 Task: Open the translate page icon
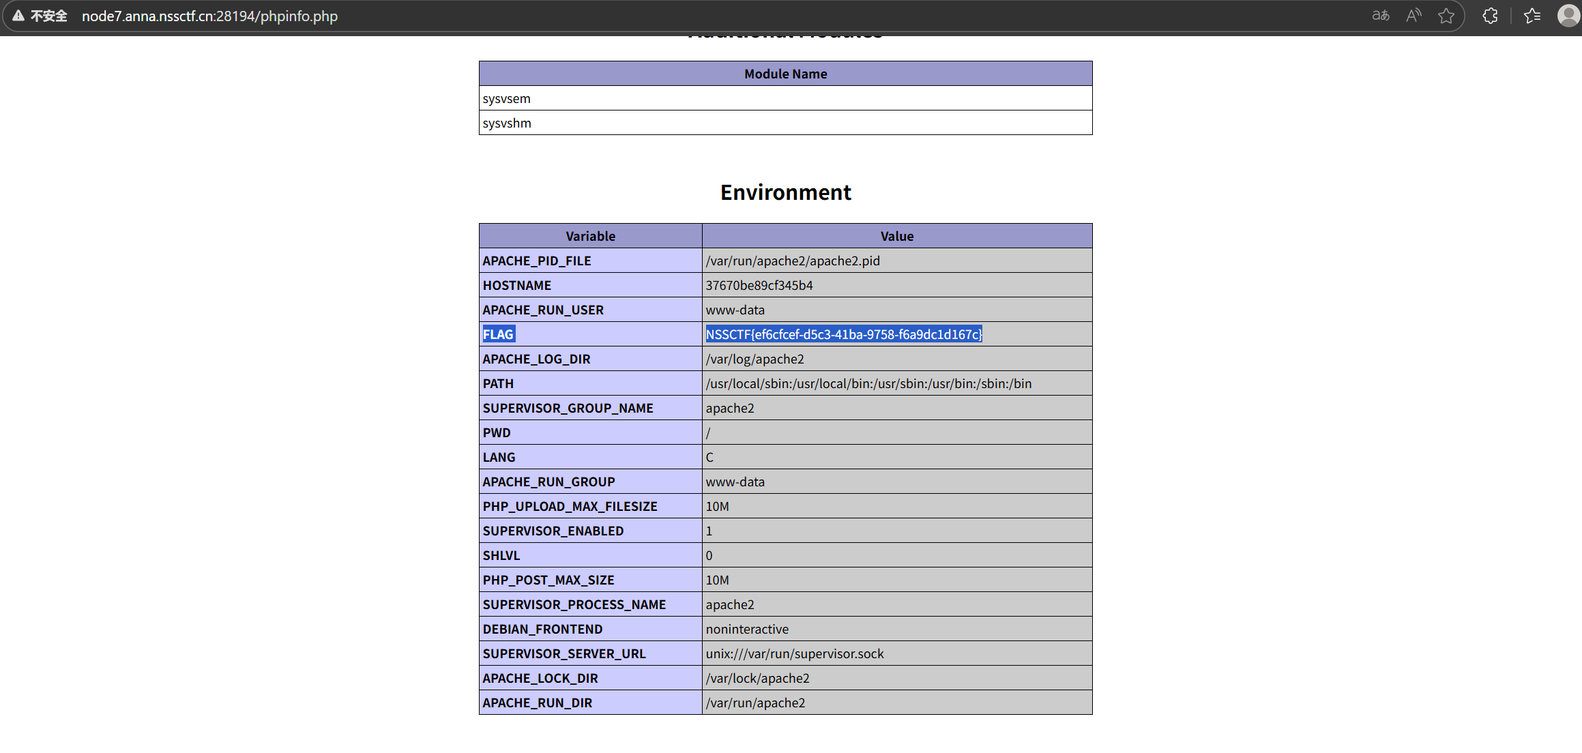tap(1381, 16)
